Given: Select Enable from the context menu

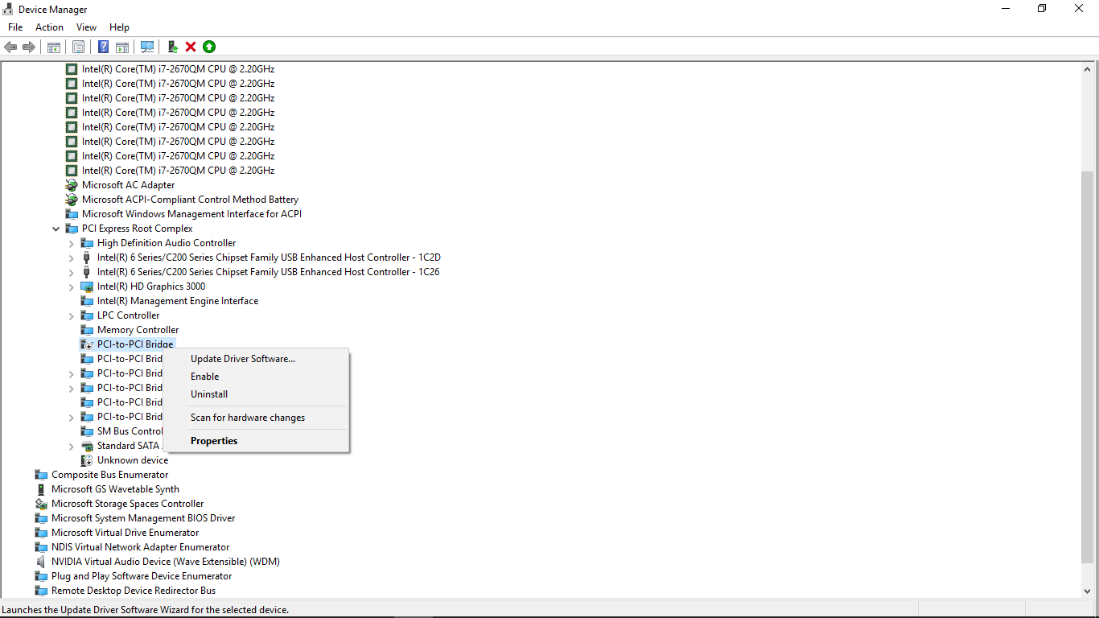Looking at the screenshot, I should click(x=204, y=377).
